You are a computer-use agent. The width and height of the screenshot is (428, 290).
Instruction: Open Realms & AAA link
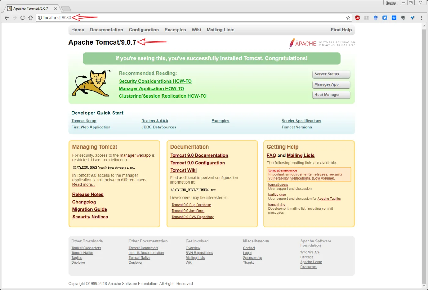click(x=155, y=121)
